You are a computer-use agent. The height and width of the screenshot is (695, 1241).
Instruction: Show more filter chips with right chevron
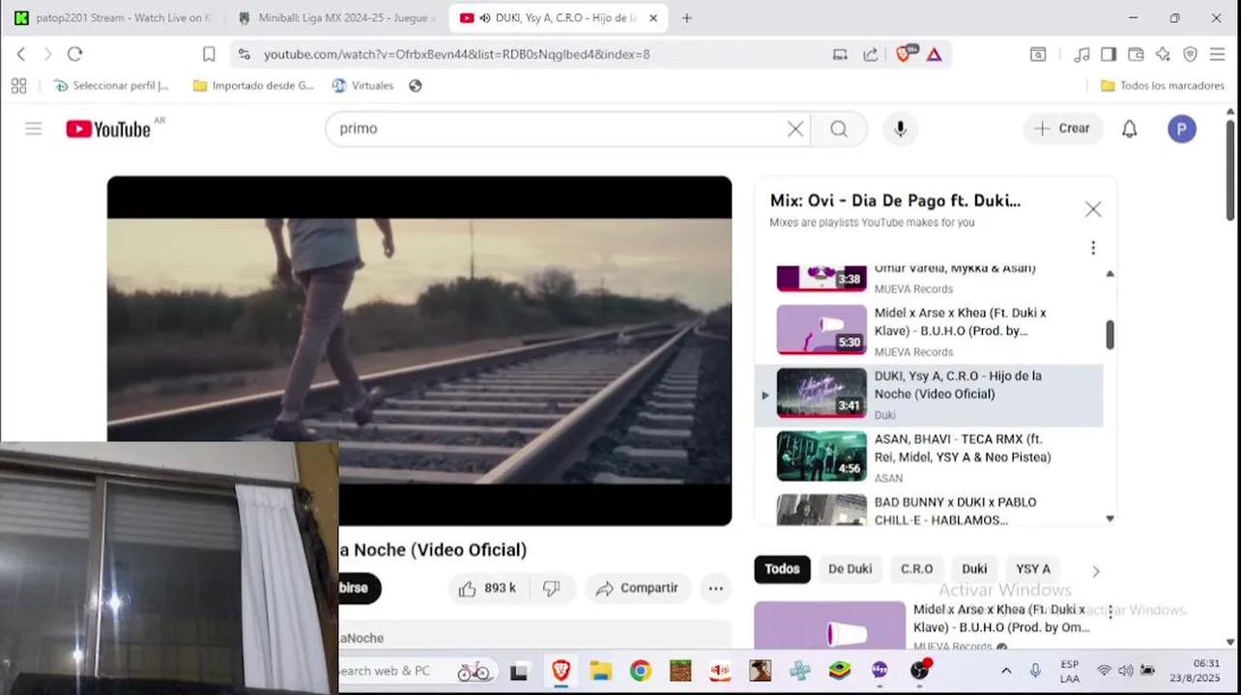1095,571
